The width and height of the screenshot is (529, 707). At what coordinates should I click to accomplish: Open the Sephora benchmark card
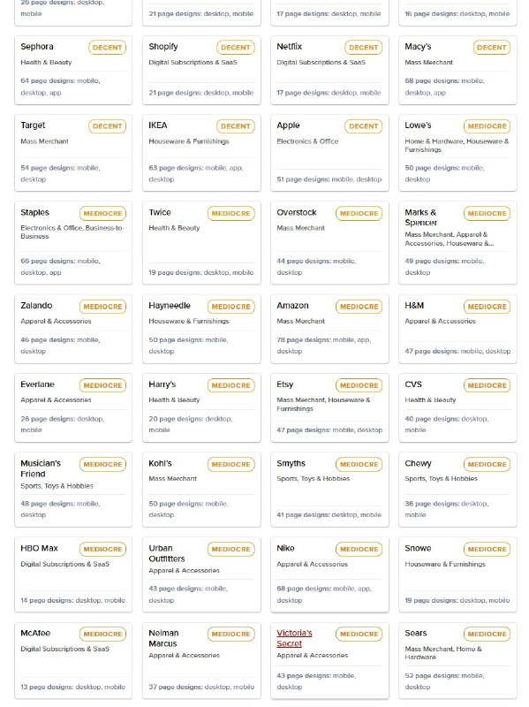pyautogui.click(x=73, y=70)
